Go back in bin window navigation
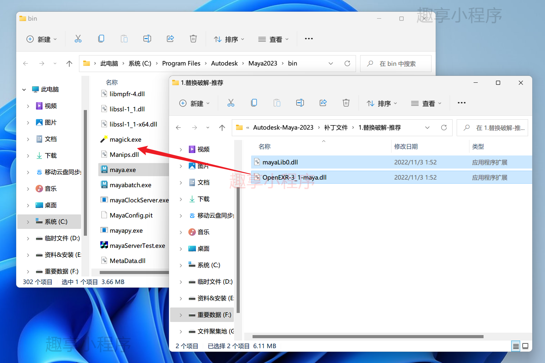Image resolution: width=545 pixels, height=363 pixels. [26, 63]
